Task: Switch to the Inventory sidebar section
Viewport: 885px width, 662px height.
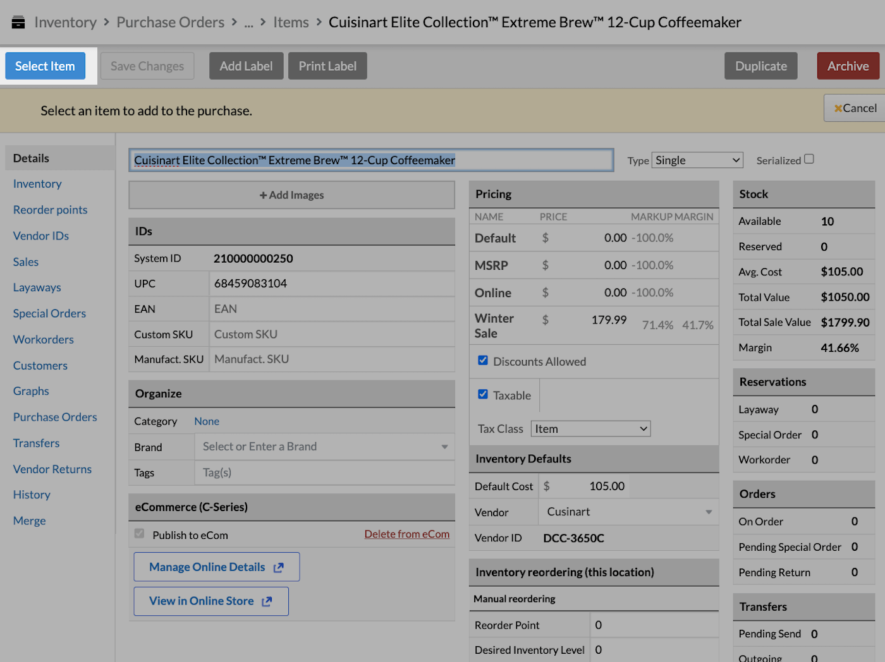Action: click(x=37, y=183)
